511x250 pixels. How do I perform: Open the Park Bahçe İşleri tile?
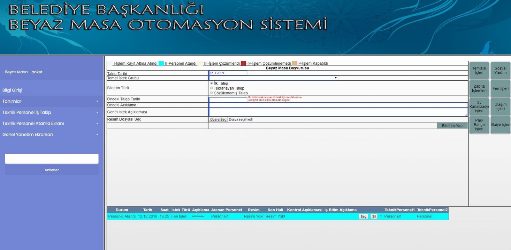(x=479, y=125)
